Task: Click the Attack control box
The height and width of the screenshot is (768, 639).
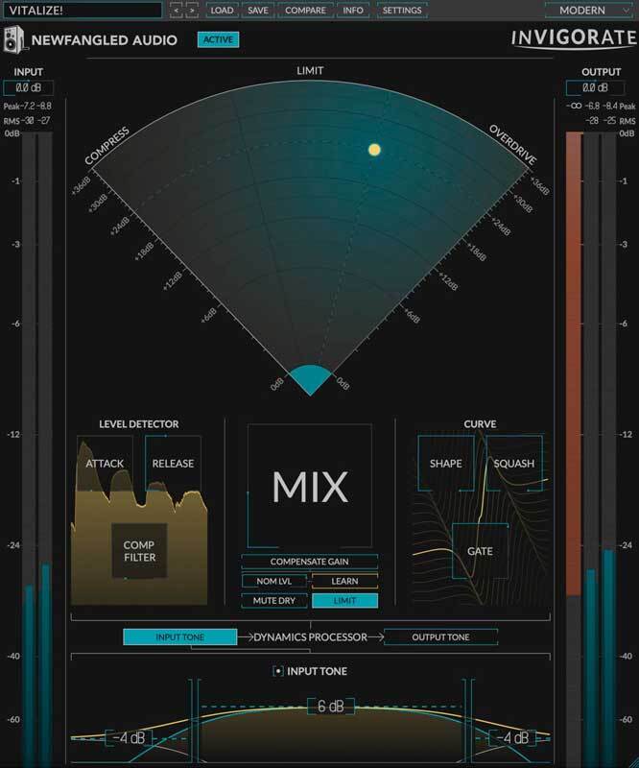Action: (x=105, y=464)
